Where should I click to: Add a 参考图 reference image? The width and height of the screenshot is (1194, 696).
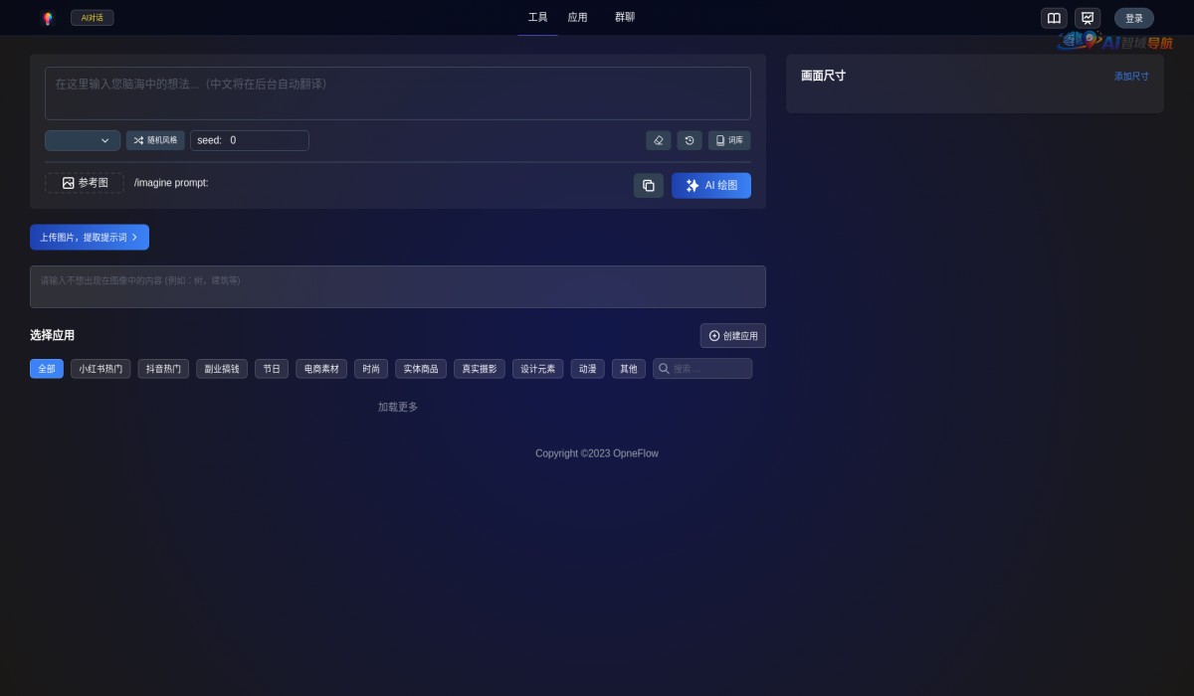click(84, 183)
